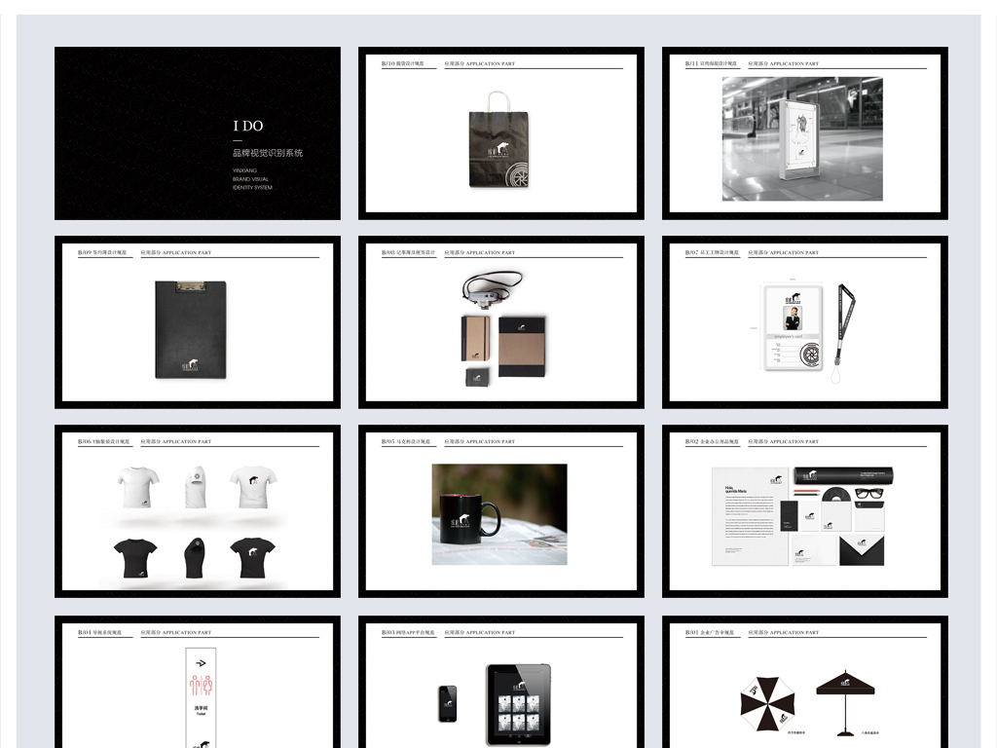Click the white T-shirt side view
997x748 pixels.
pos(196,486)
